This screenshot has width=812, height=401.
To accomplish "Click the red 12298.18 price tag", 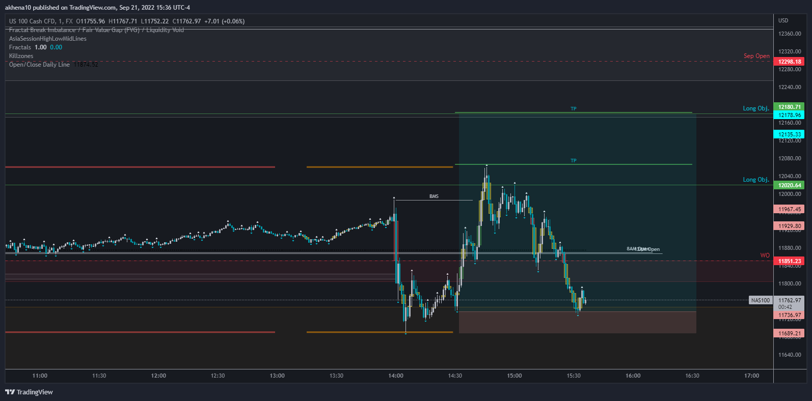I will click(789, 62).
